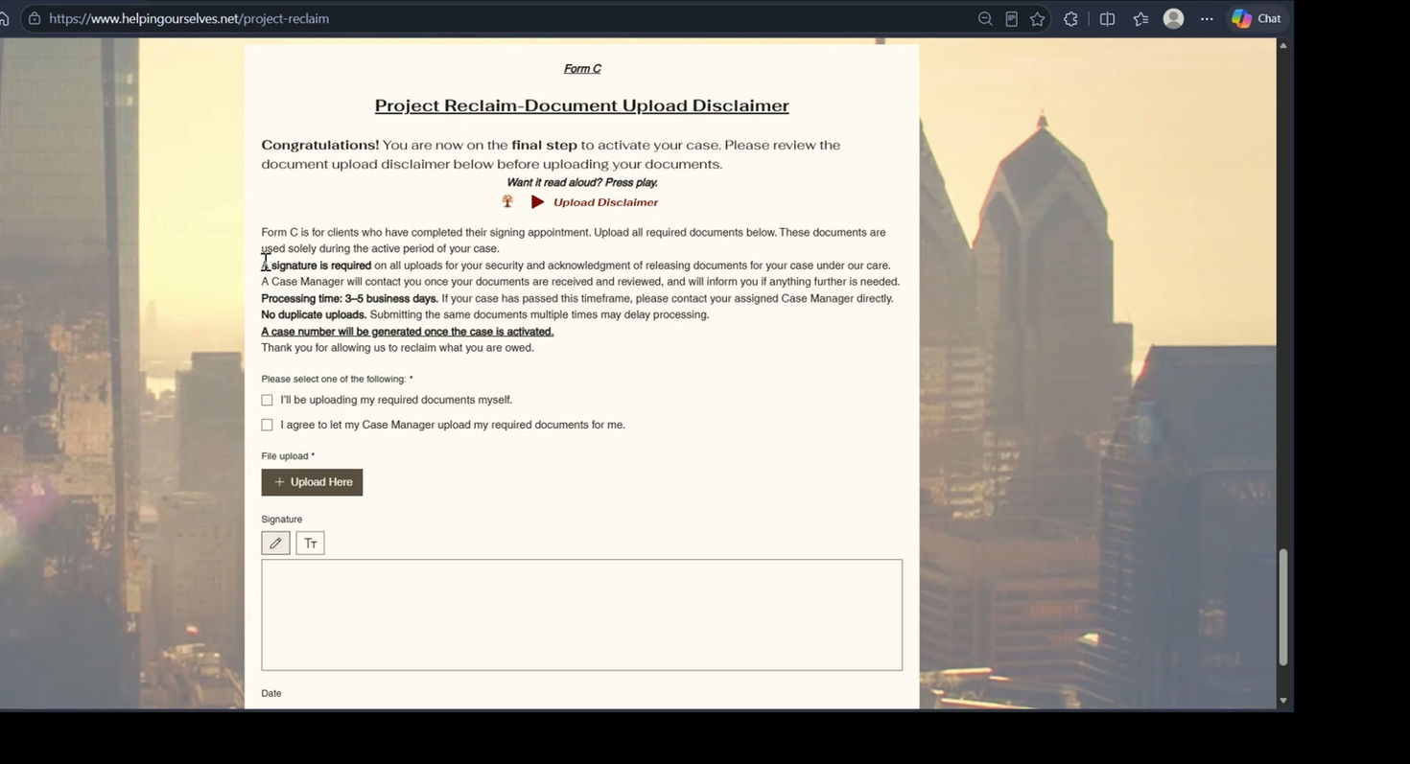Click the zoom magnifier icon in address bar
The height and width of the screenshot is (764, 1410).
(x=985, y=19)
